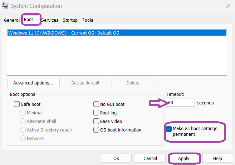The height and width of the screenshot is (165, 235).
Task: Close the System Configuration window
Action: 228,6
